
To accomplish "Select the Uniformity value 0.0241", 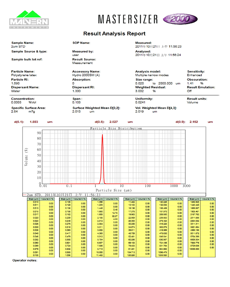I will [140, 102].
